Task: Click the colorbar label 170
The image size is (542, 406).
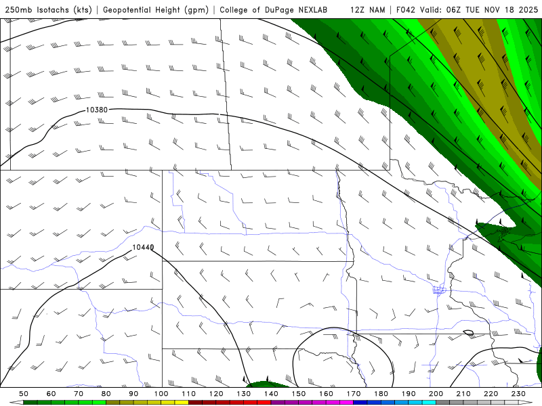Action: 354,394
